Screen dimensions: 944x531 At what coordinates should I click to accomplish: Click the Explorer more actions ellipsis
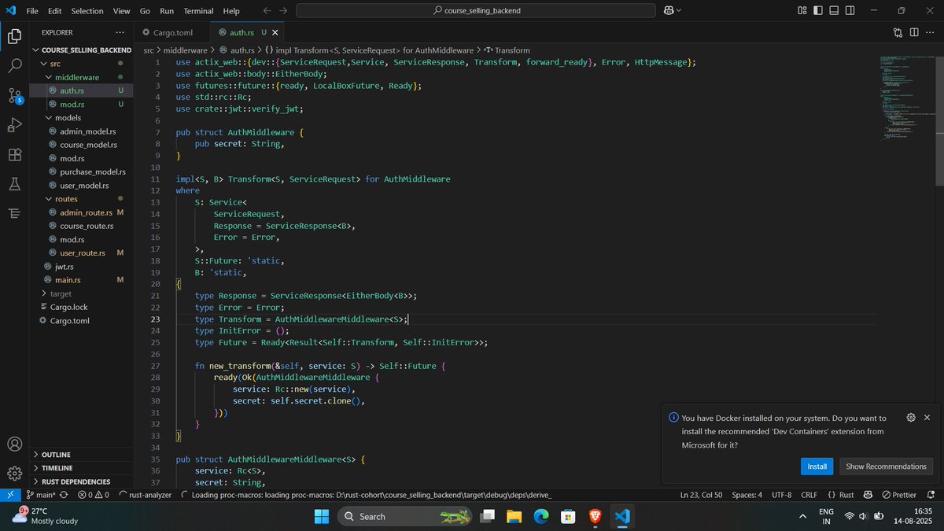tap(120, 32)
